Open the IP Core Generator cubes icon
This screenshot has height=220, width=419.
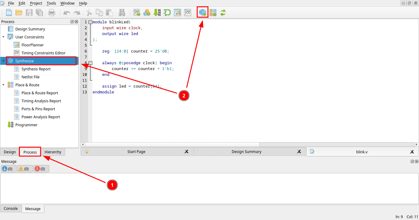point(147,13)
